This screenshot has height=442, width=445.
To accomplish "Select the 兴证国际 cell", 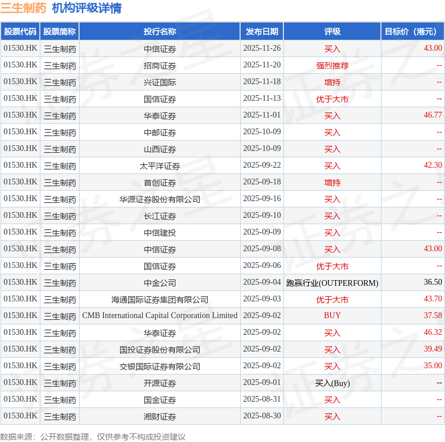I will coord(160,82).
